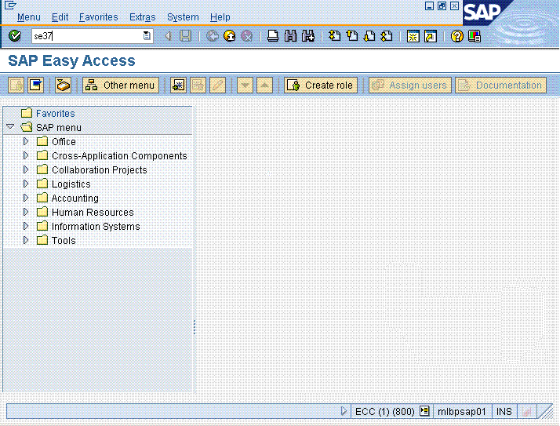Click the Previous Page icon
The height and width of the screenshot is (426, 560).
coord(352,36)
